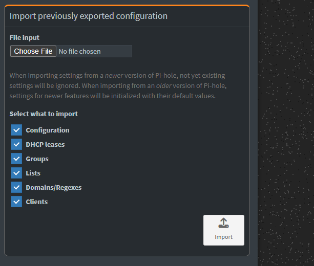Click the Clients label text
This screenshot has height=266, width=314.
click(37, 202)
